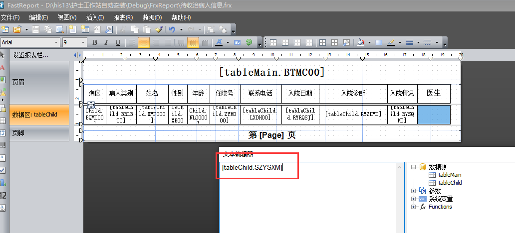Click the Paste icon
515x233 pixels.
pos(147,29)
